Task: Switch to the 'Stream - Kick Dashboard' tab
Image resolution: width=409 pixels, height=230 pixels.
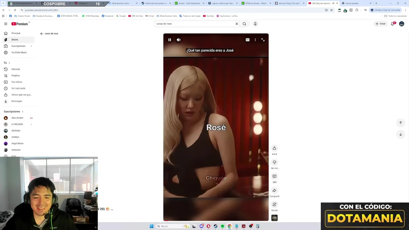Action: 189,3
